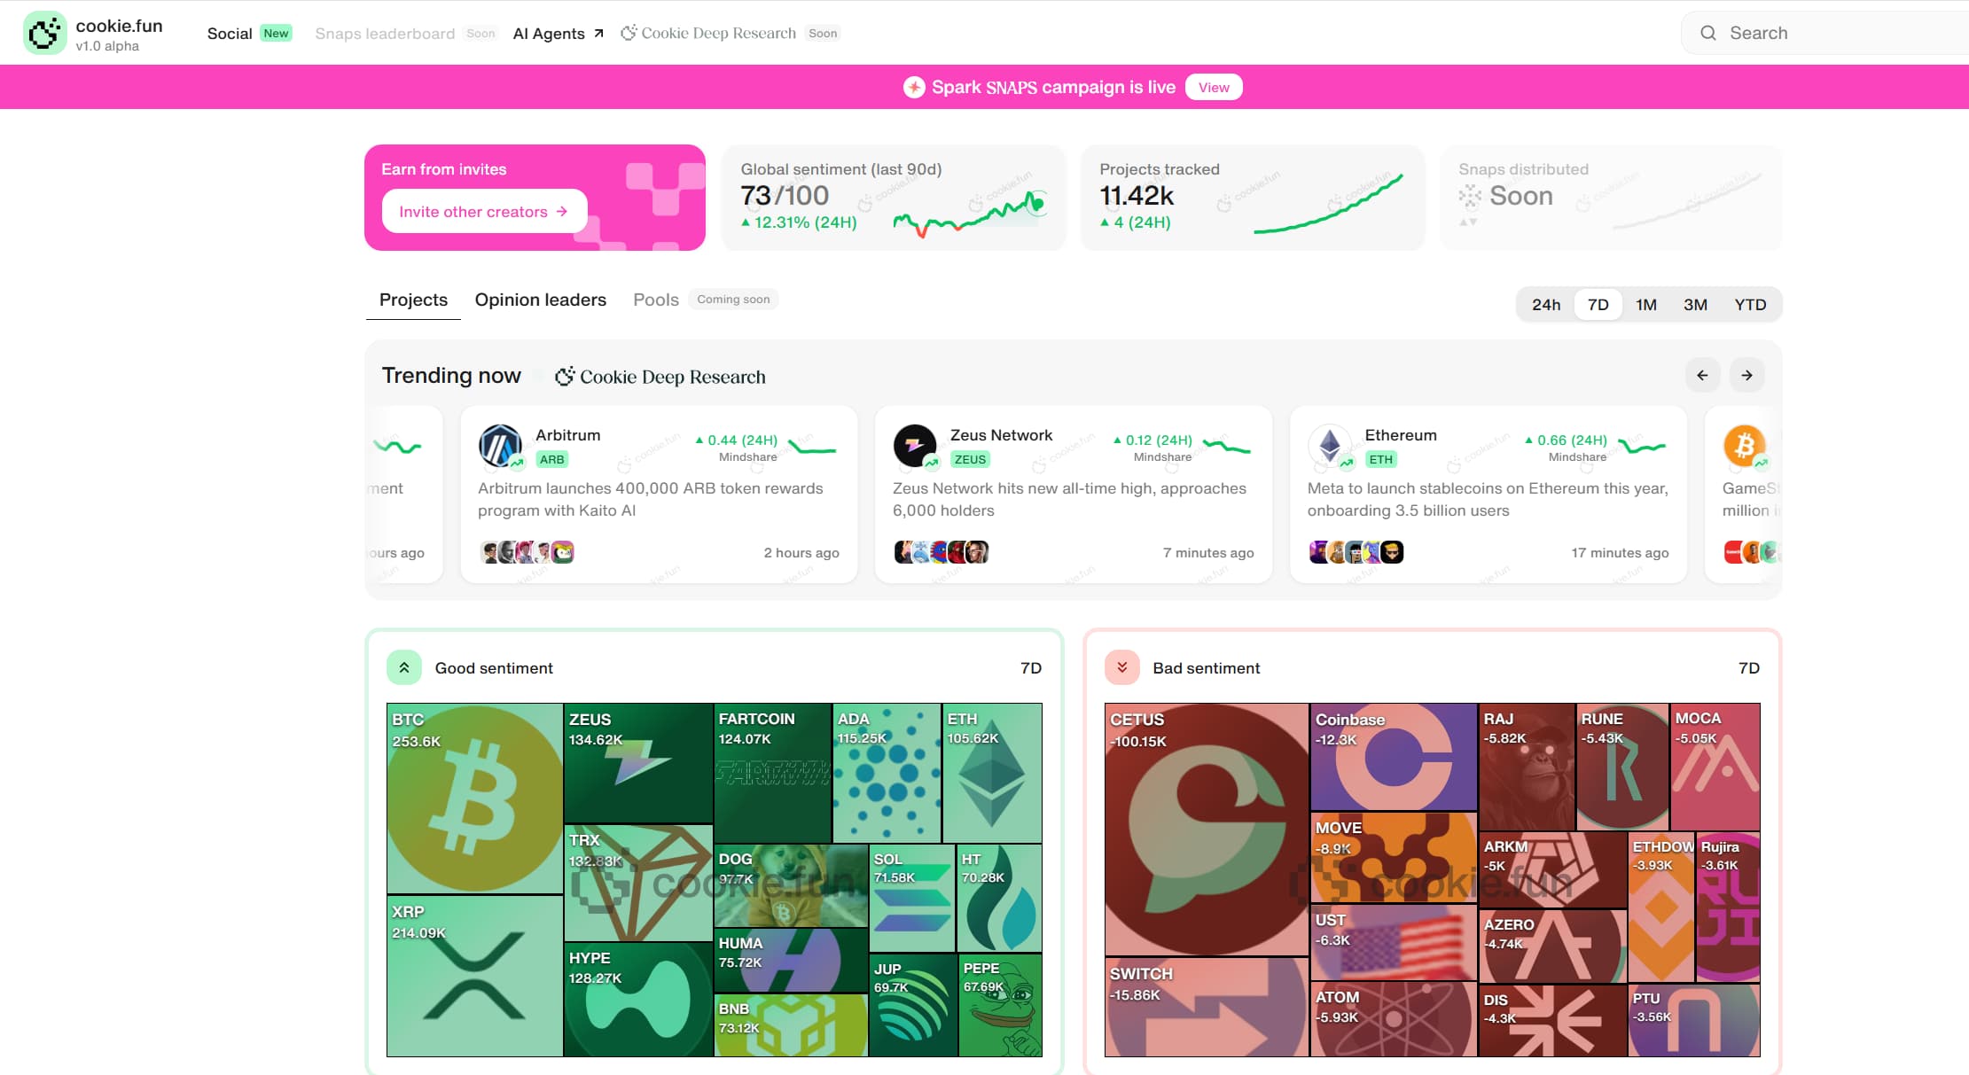Show previous trending cards with left arrow
Screen dimensions: 1969x1075
[x=1702, y=375]
